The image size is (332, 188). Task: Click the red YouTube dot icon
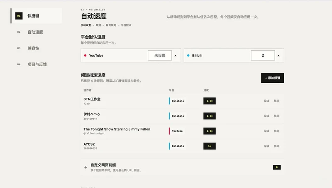[x=85, y=55]
